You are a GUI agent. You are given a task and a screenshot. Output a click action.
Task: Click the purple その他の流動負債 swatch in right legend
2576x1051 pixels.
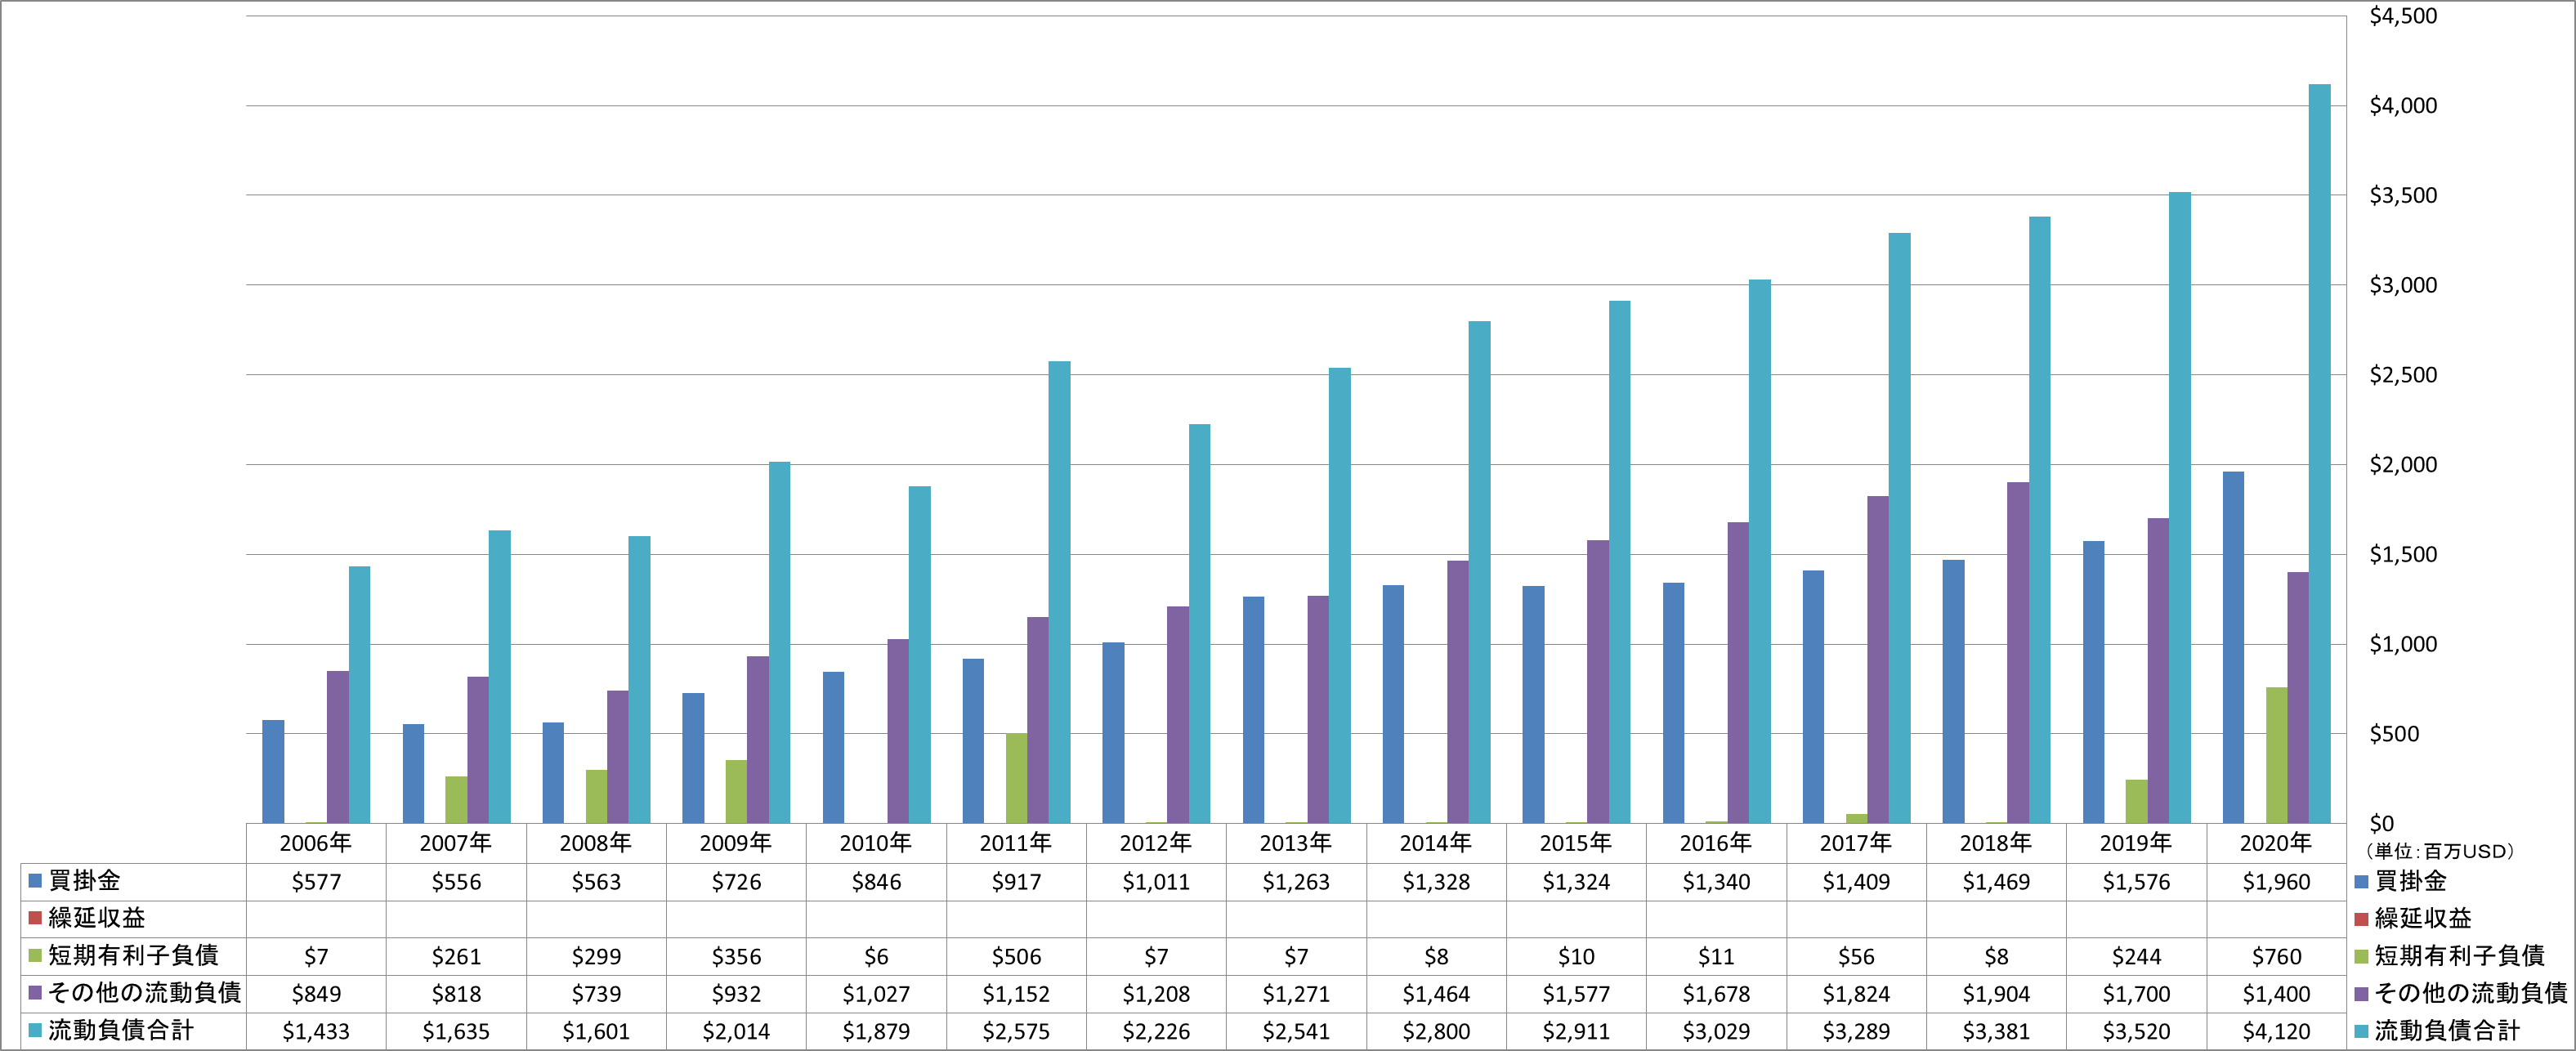point(2361,993)
